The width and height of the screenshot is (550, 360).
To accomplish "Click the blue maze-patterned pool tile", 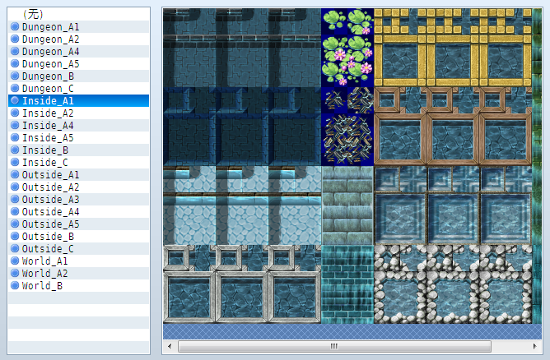I will [453, 205].
